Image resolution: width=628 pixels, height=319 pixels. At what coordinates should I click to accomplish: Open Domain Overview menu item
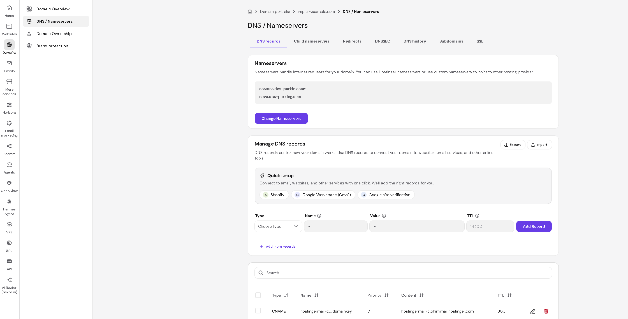pos(56,9)
